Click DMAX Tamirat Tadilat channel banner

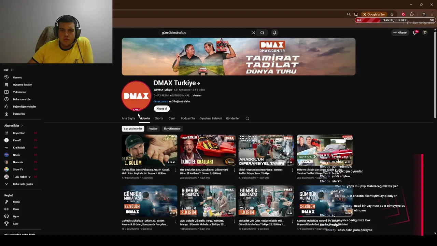pyautogui.click(x=239, y=57)
